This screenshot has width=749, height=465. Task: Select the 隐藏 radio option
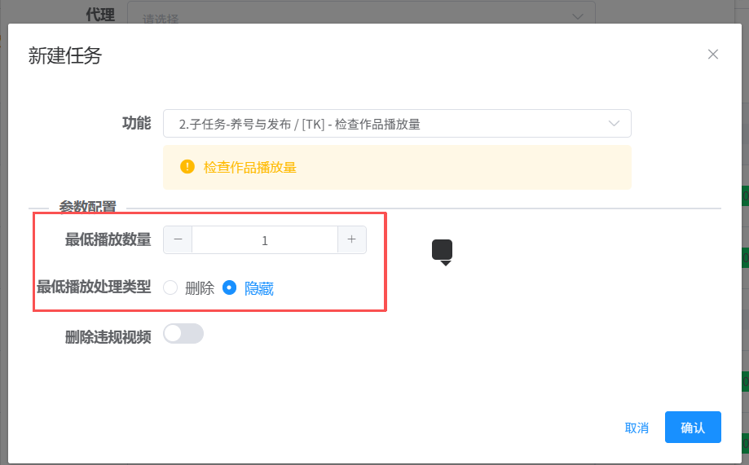point(230,287)
